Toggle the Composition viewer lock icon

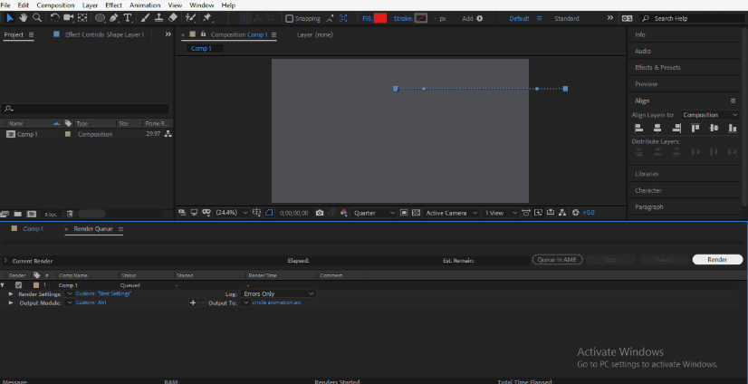click(x=203, y=34)
